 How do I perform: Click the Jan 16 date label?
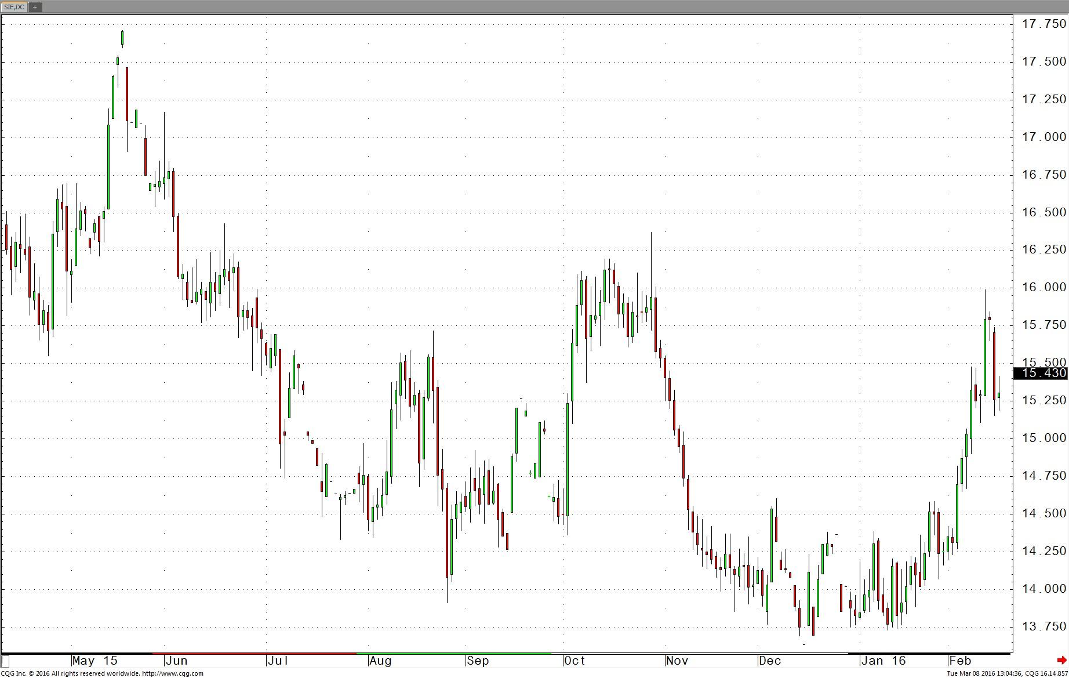coord(883,661)
